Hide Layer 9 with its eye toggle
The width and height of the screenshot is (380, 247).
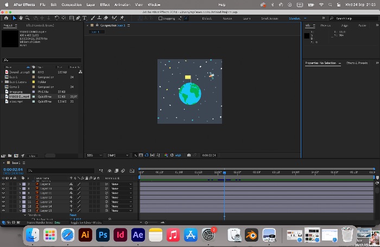coord(3,184)
